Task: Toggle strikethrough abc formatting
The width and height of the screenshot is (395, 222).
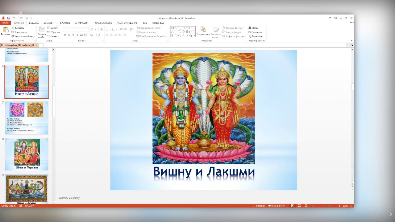Action: click(81, 35)
